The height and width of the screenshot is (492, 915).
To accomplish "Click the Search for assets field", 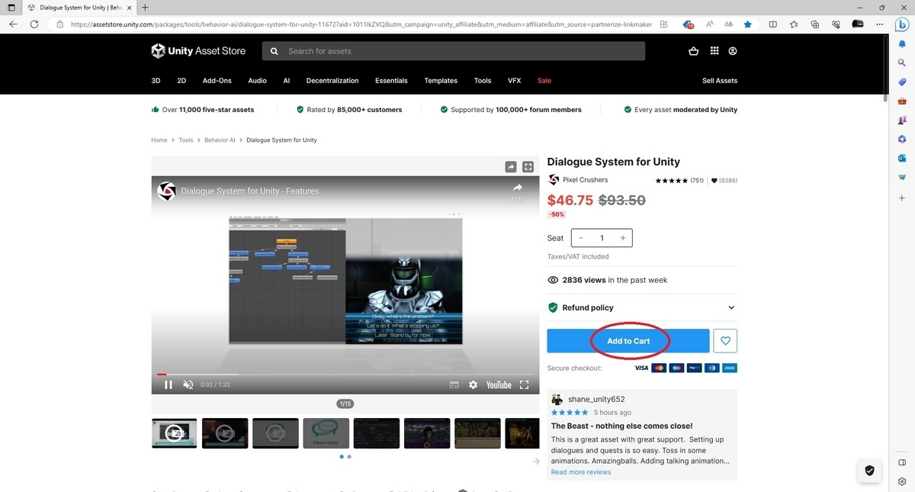I will [x=454, y=51].
